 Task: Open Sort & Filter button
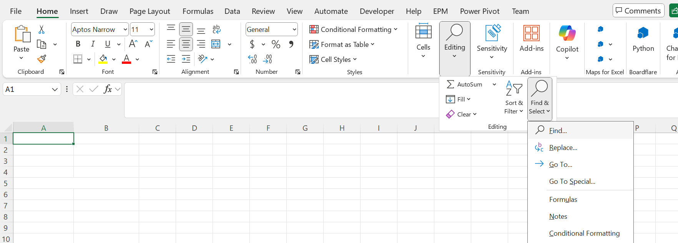(x=514, y=98)
